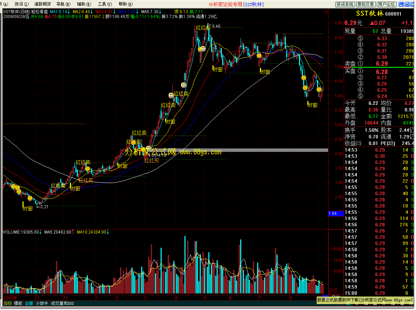Click the buy level ⑤ price 6.24
Image resolution: width=416 pixels, height=310 pixels.
pos(382,96)
